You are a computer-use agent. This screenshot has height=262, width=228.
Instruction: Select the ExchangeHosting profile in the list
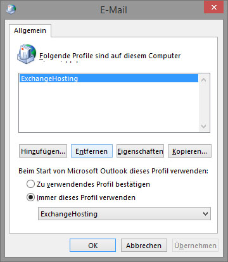tap(109, 78)
